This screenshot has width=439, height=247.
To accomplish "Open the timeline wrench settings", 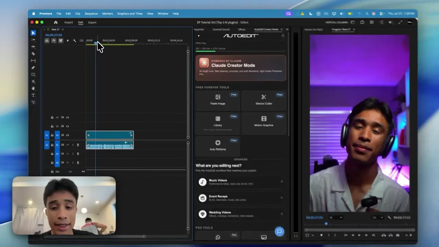I will pos(74,40).
